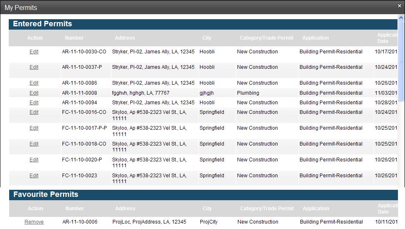Viewport: 405px width, 229px height.
Task: Click Application header in Favourite Permits
Action: click(x=316, y=209)
